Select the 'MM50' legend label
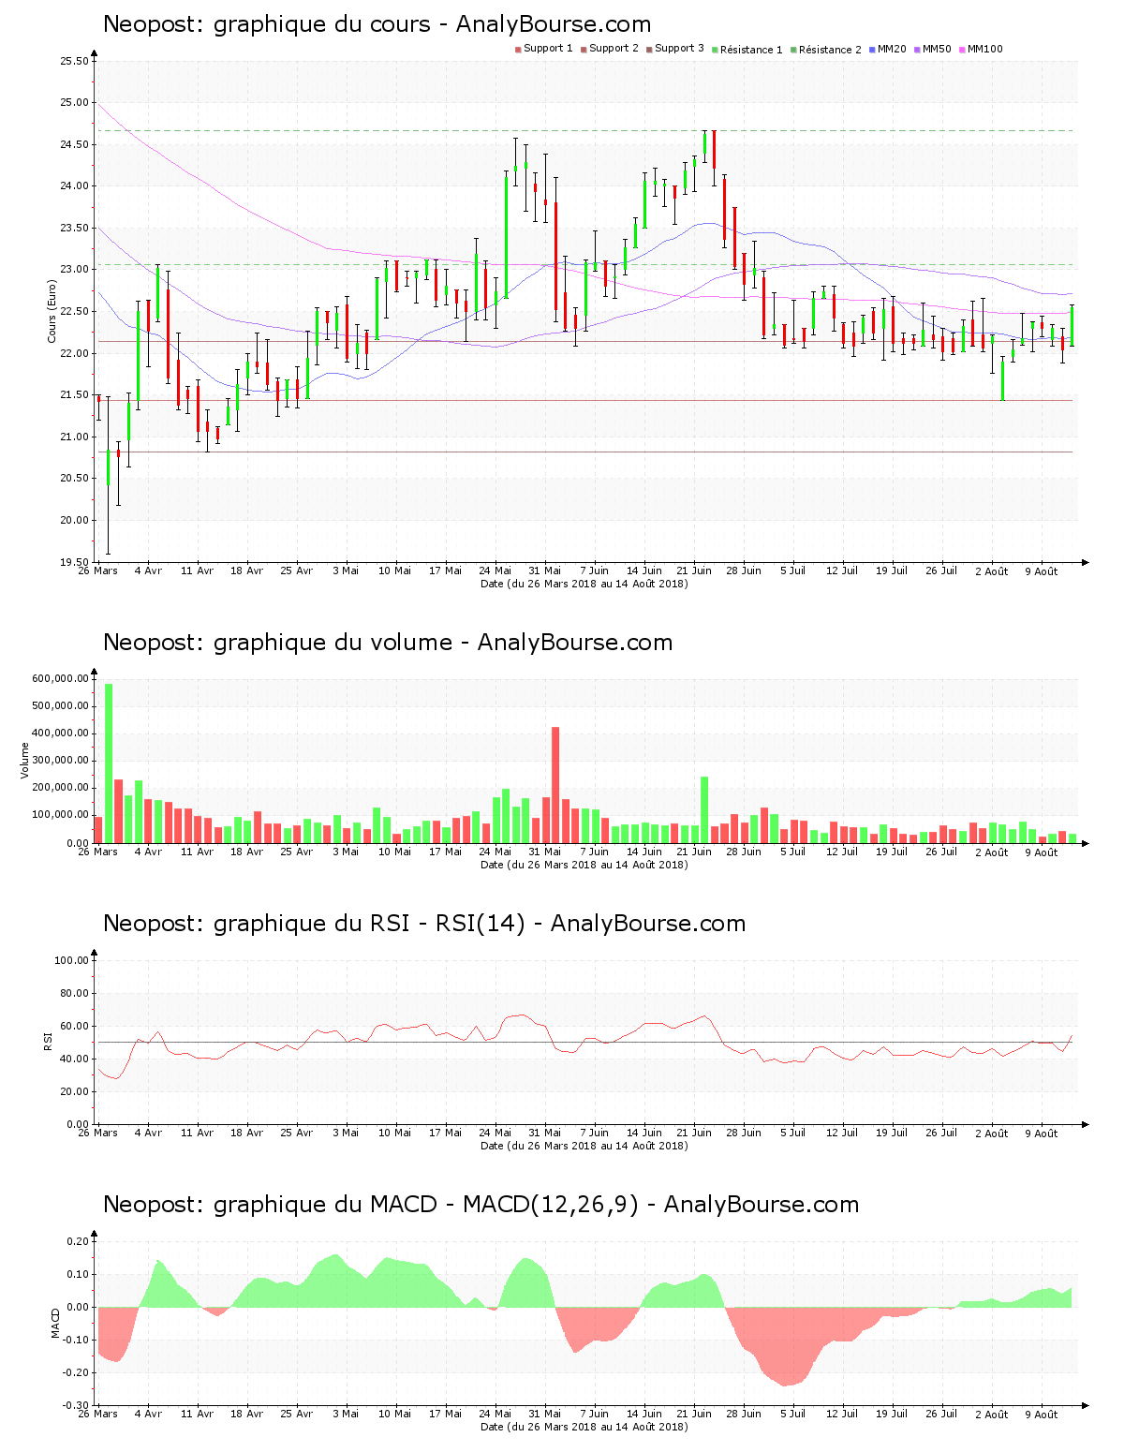 coord(937,49)
